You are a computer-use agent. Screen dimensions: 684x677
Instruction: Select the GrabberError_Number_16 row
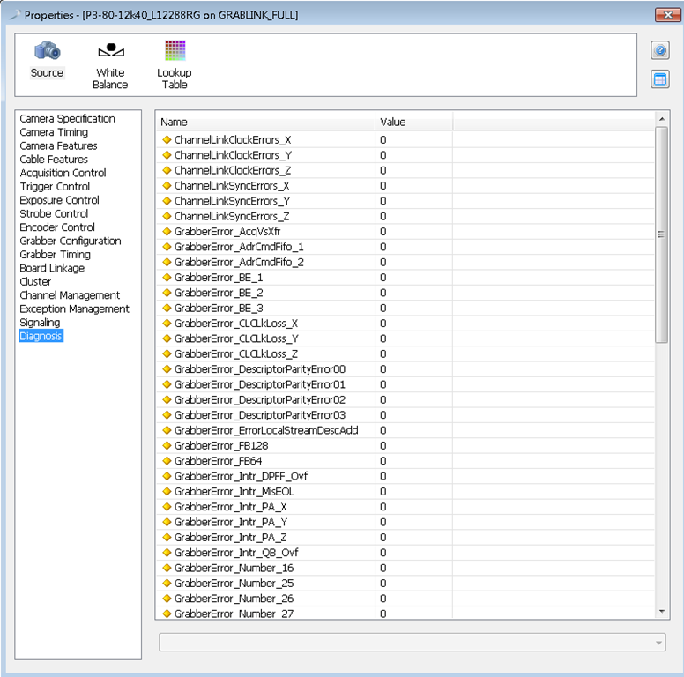click(405, 568)
